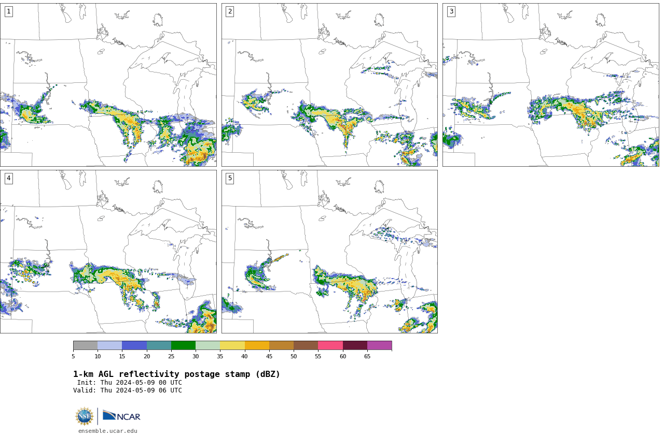Viewport: 664px width, 437px height.
Task: Click the dark green 25-30 dBZ swatch
Action: tap(183, 345)
